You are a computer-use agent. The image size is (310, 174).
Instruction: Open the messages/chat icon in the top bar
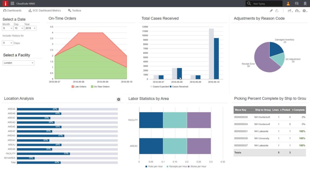click(297, 3)
